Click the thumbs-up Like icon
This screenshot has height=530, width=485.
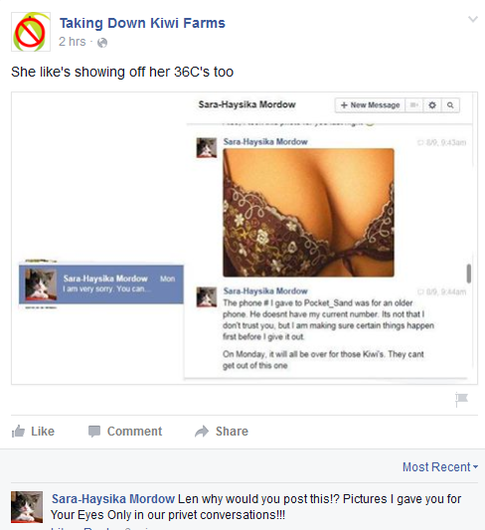(18, 432)
